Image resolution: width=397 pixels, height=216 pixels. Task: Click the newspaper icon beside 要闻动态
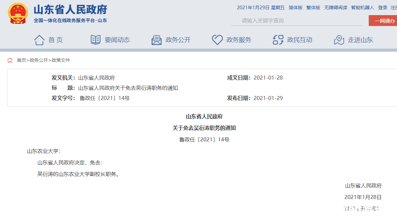[96, 40]
